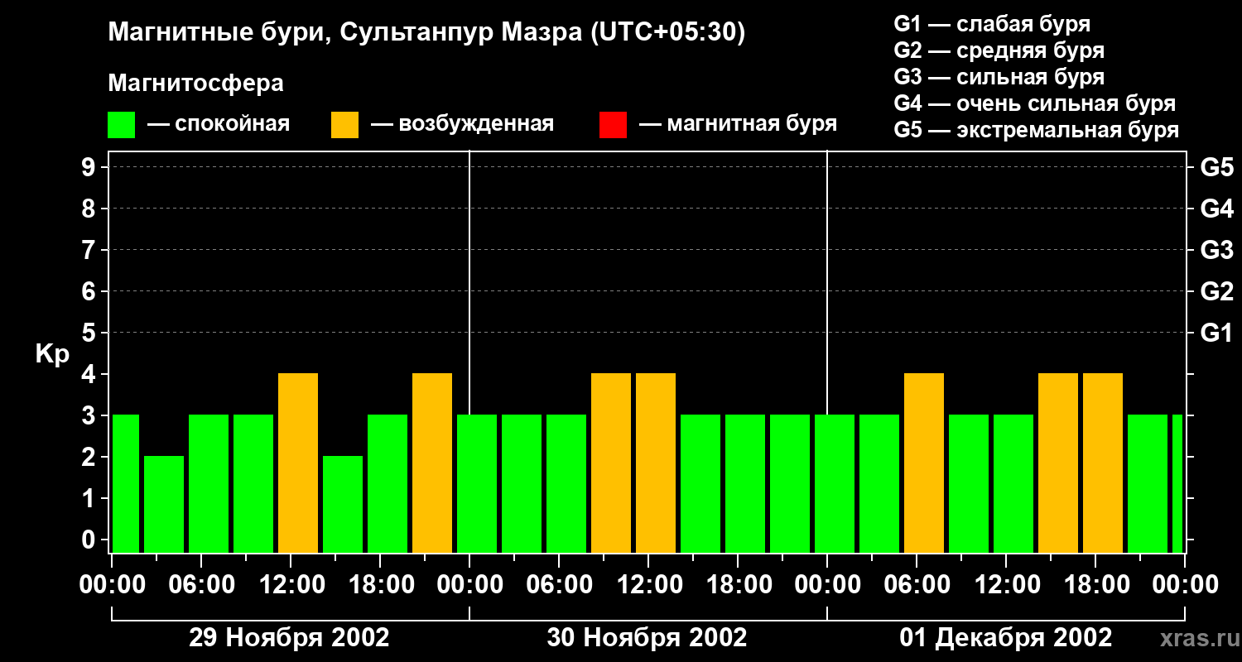Click the green 'спокойная' legend swatch
The width and height of the screenshot is (1242, 662).
(121, 125)
